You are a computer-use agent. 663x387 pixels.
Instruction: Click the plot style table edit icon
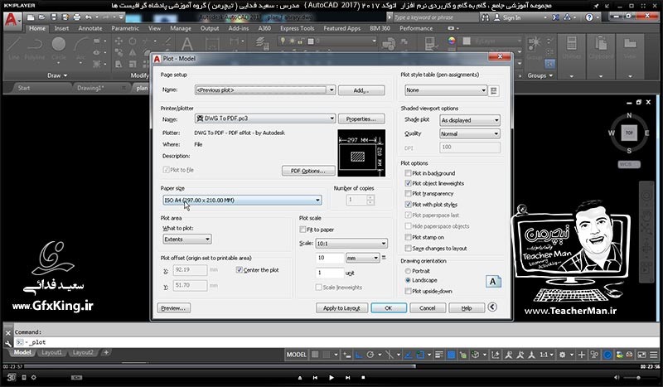point(493,90)
